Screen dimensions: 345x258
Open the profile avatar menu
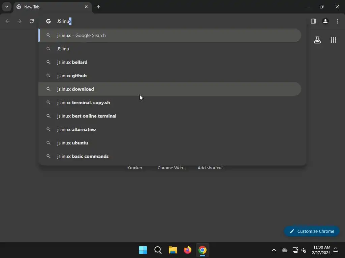point(325,21)
